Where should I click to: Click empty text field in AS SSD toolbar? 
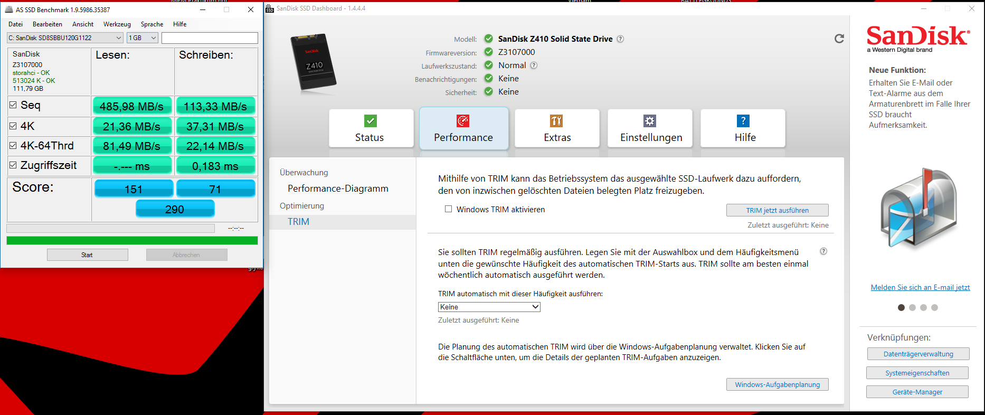click(210, 38)
